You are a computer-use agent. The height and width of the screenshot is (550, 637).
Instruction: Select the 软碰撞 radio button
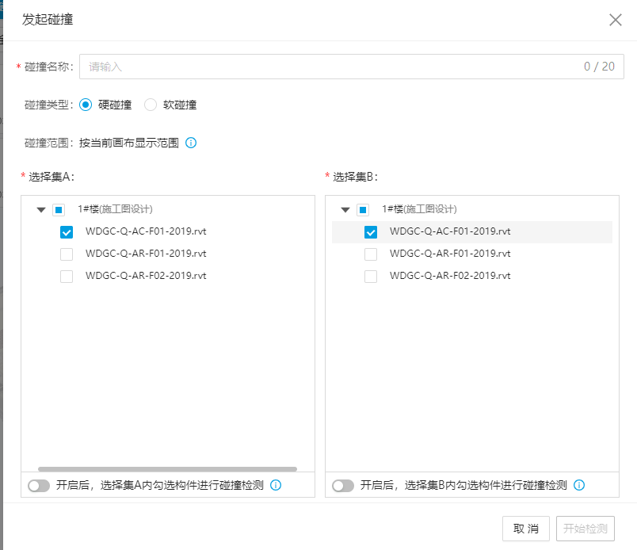click(151, 105)
